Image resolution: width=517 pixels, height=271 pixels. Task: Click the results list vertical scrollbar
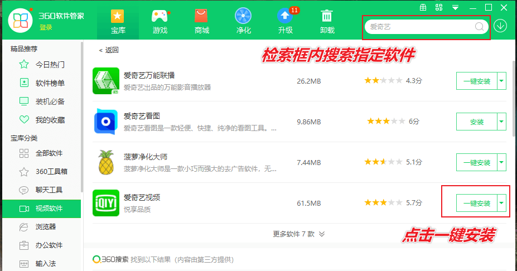pyautogui.click(x=514, y=98)
